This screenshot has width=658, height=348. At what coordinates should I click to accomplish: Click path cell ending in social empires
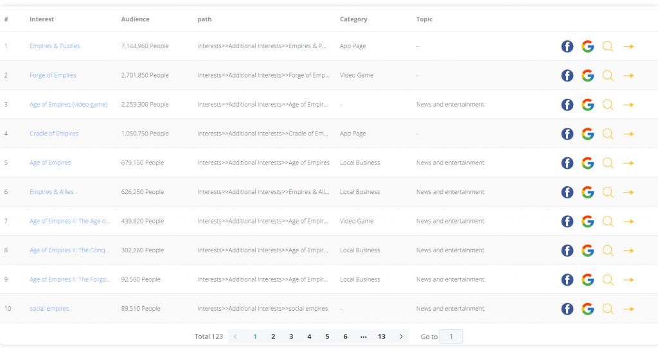coord(262,308)
